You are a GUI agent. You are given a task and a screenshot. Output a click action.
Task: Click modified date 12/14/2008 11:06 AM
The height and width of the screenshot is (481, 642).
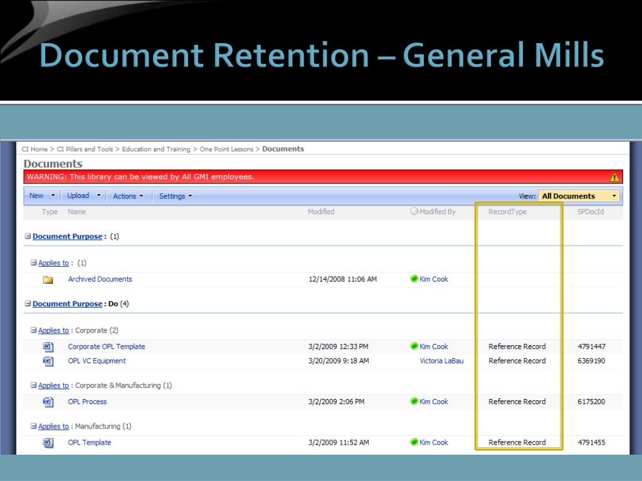pyautogui.click(x=343, y=279)
